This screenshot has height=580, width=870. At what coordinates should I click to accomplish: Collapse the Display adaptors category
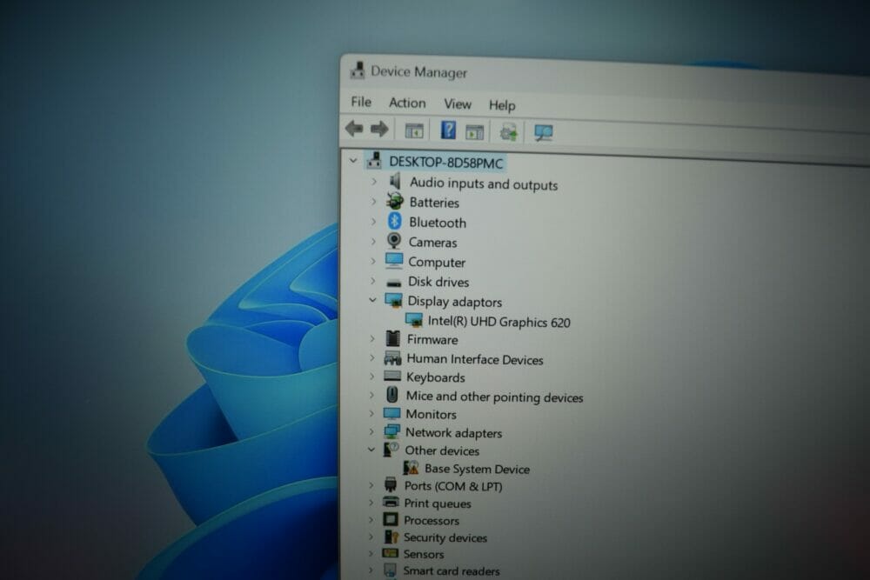pos(372,300)
